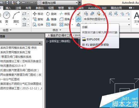Click the Save icon in quick access toolbar
The width and height of the screenshot is (139, 108).
tap(7, 3)
